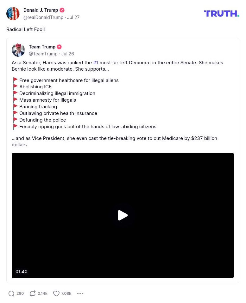Click the reply comment bubble icon
This screenshot has height=303, width=246.
click(11, 293)
